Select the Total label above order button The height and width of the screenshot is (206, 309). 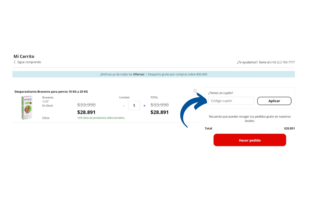[x=209, y=128]
